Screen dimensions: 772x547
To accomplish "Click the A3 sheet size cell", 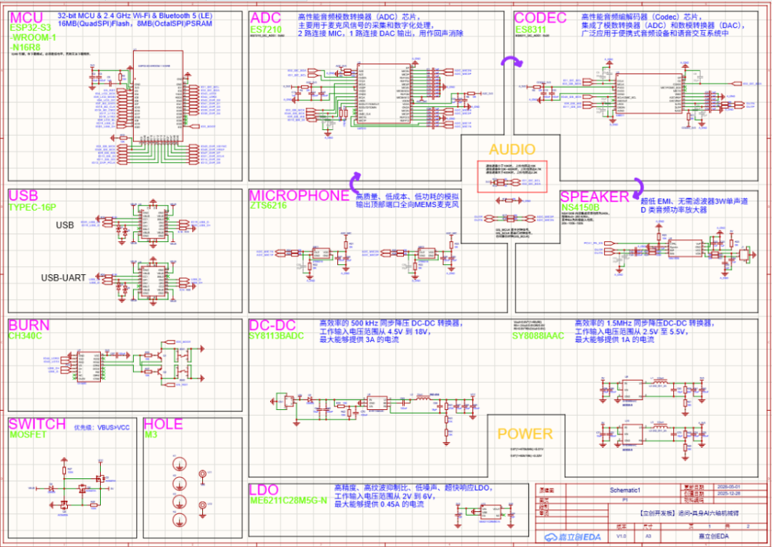I will pyautogui.click(x=648, y=536).
